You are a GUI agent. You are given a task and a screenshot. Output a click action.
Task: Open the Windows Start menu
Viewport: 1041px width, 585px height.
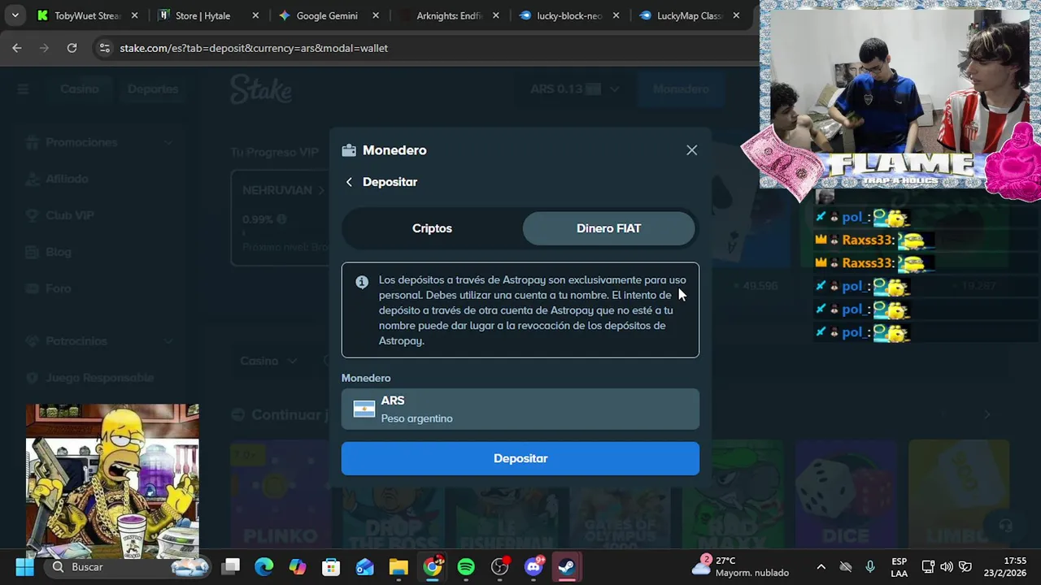(24, 567)
